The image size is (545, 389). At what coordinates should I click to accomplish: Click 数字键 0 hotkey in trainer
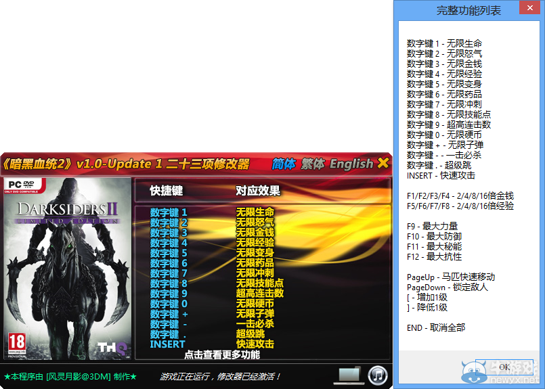pos(169,304)
